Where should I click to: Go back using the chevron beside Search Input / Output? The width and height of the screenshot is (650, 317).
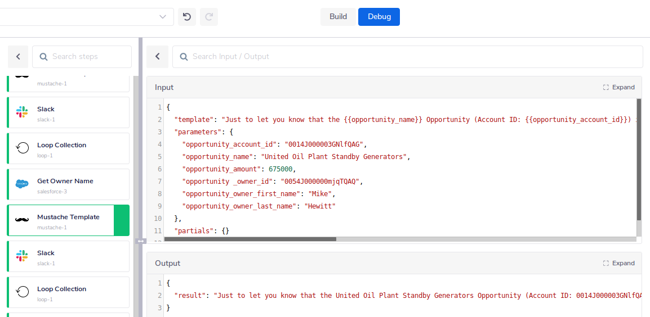[x=158, y=57]
